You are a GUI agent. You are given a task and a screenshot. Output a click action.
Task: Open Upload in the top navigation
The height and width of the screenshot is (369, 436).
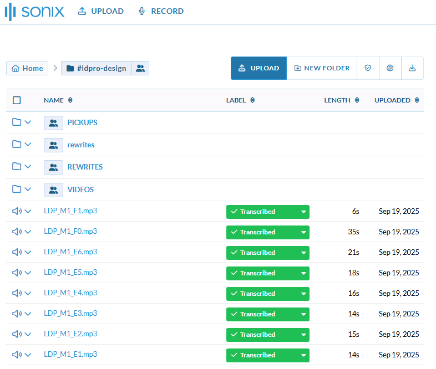click(100, 11)
